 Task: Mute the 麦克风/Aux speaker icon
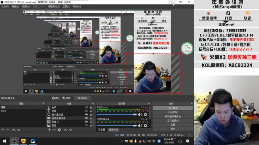pos(140,115)
